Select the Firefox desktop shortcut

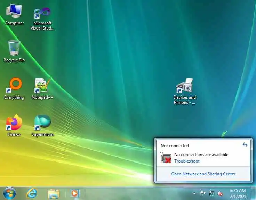[x=14, y=125]
